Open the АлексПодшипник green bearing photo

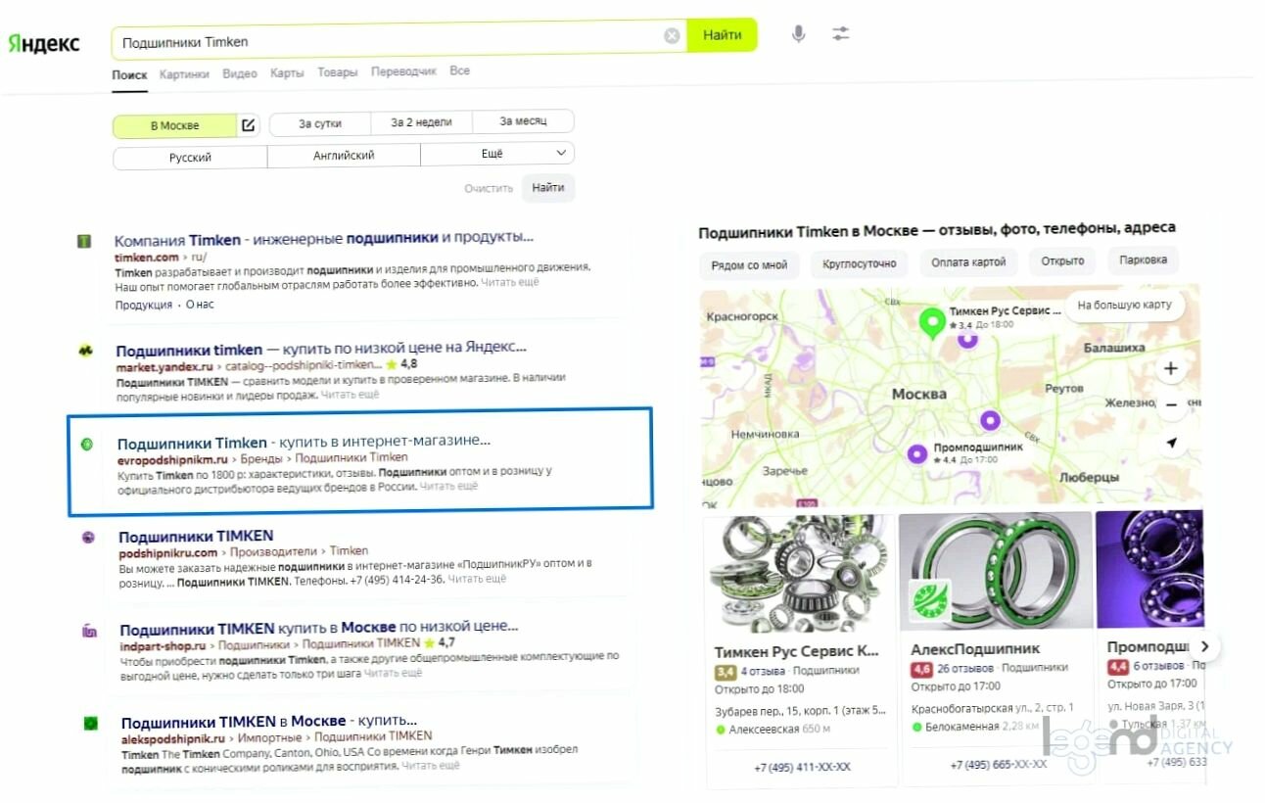tap(995, 570)
